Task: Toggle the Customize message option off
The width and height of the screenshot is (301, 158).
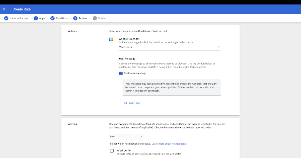Action: (121, 73)
